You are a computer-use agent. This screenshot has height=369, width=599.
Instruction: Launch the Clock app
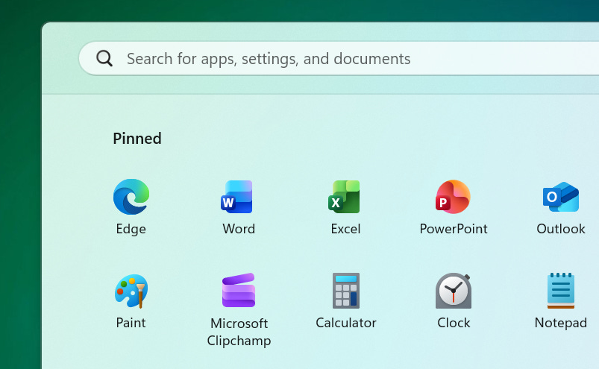point(454,291)
